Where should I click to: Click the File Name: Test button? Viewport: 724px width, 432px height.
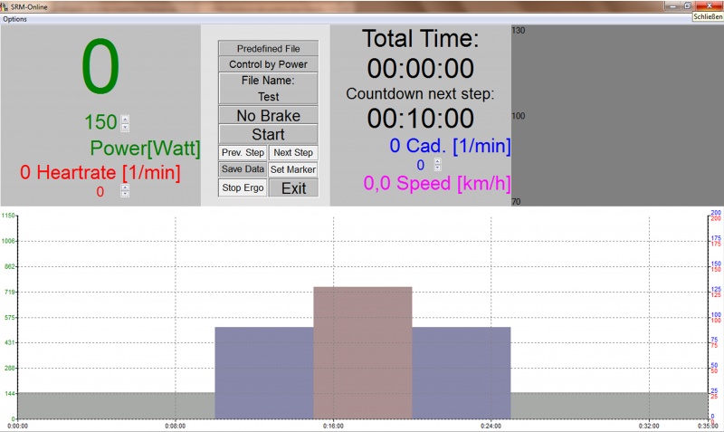[268, 88]
